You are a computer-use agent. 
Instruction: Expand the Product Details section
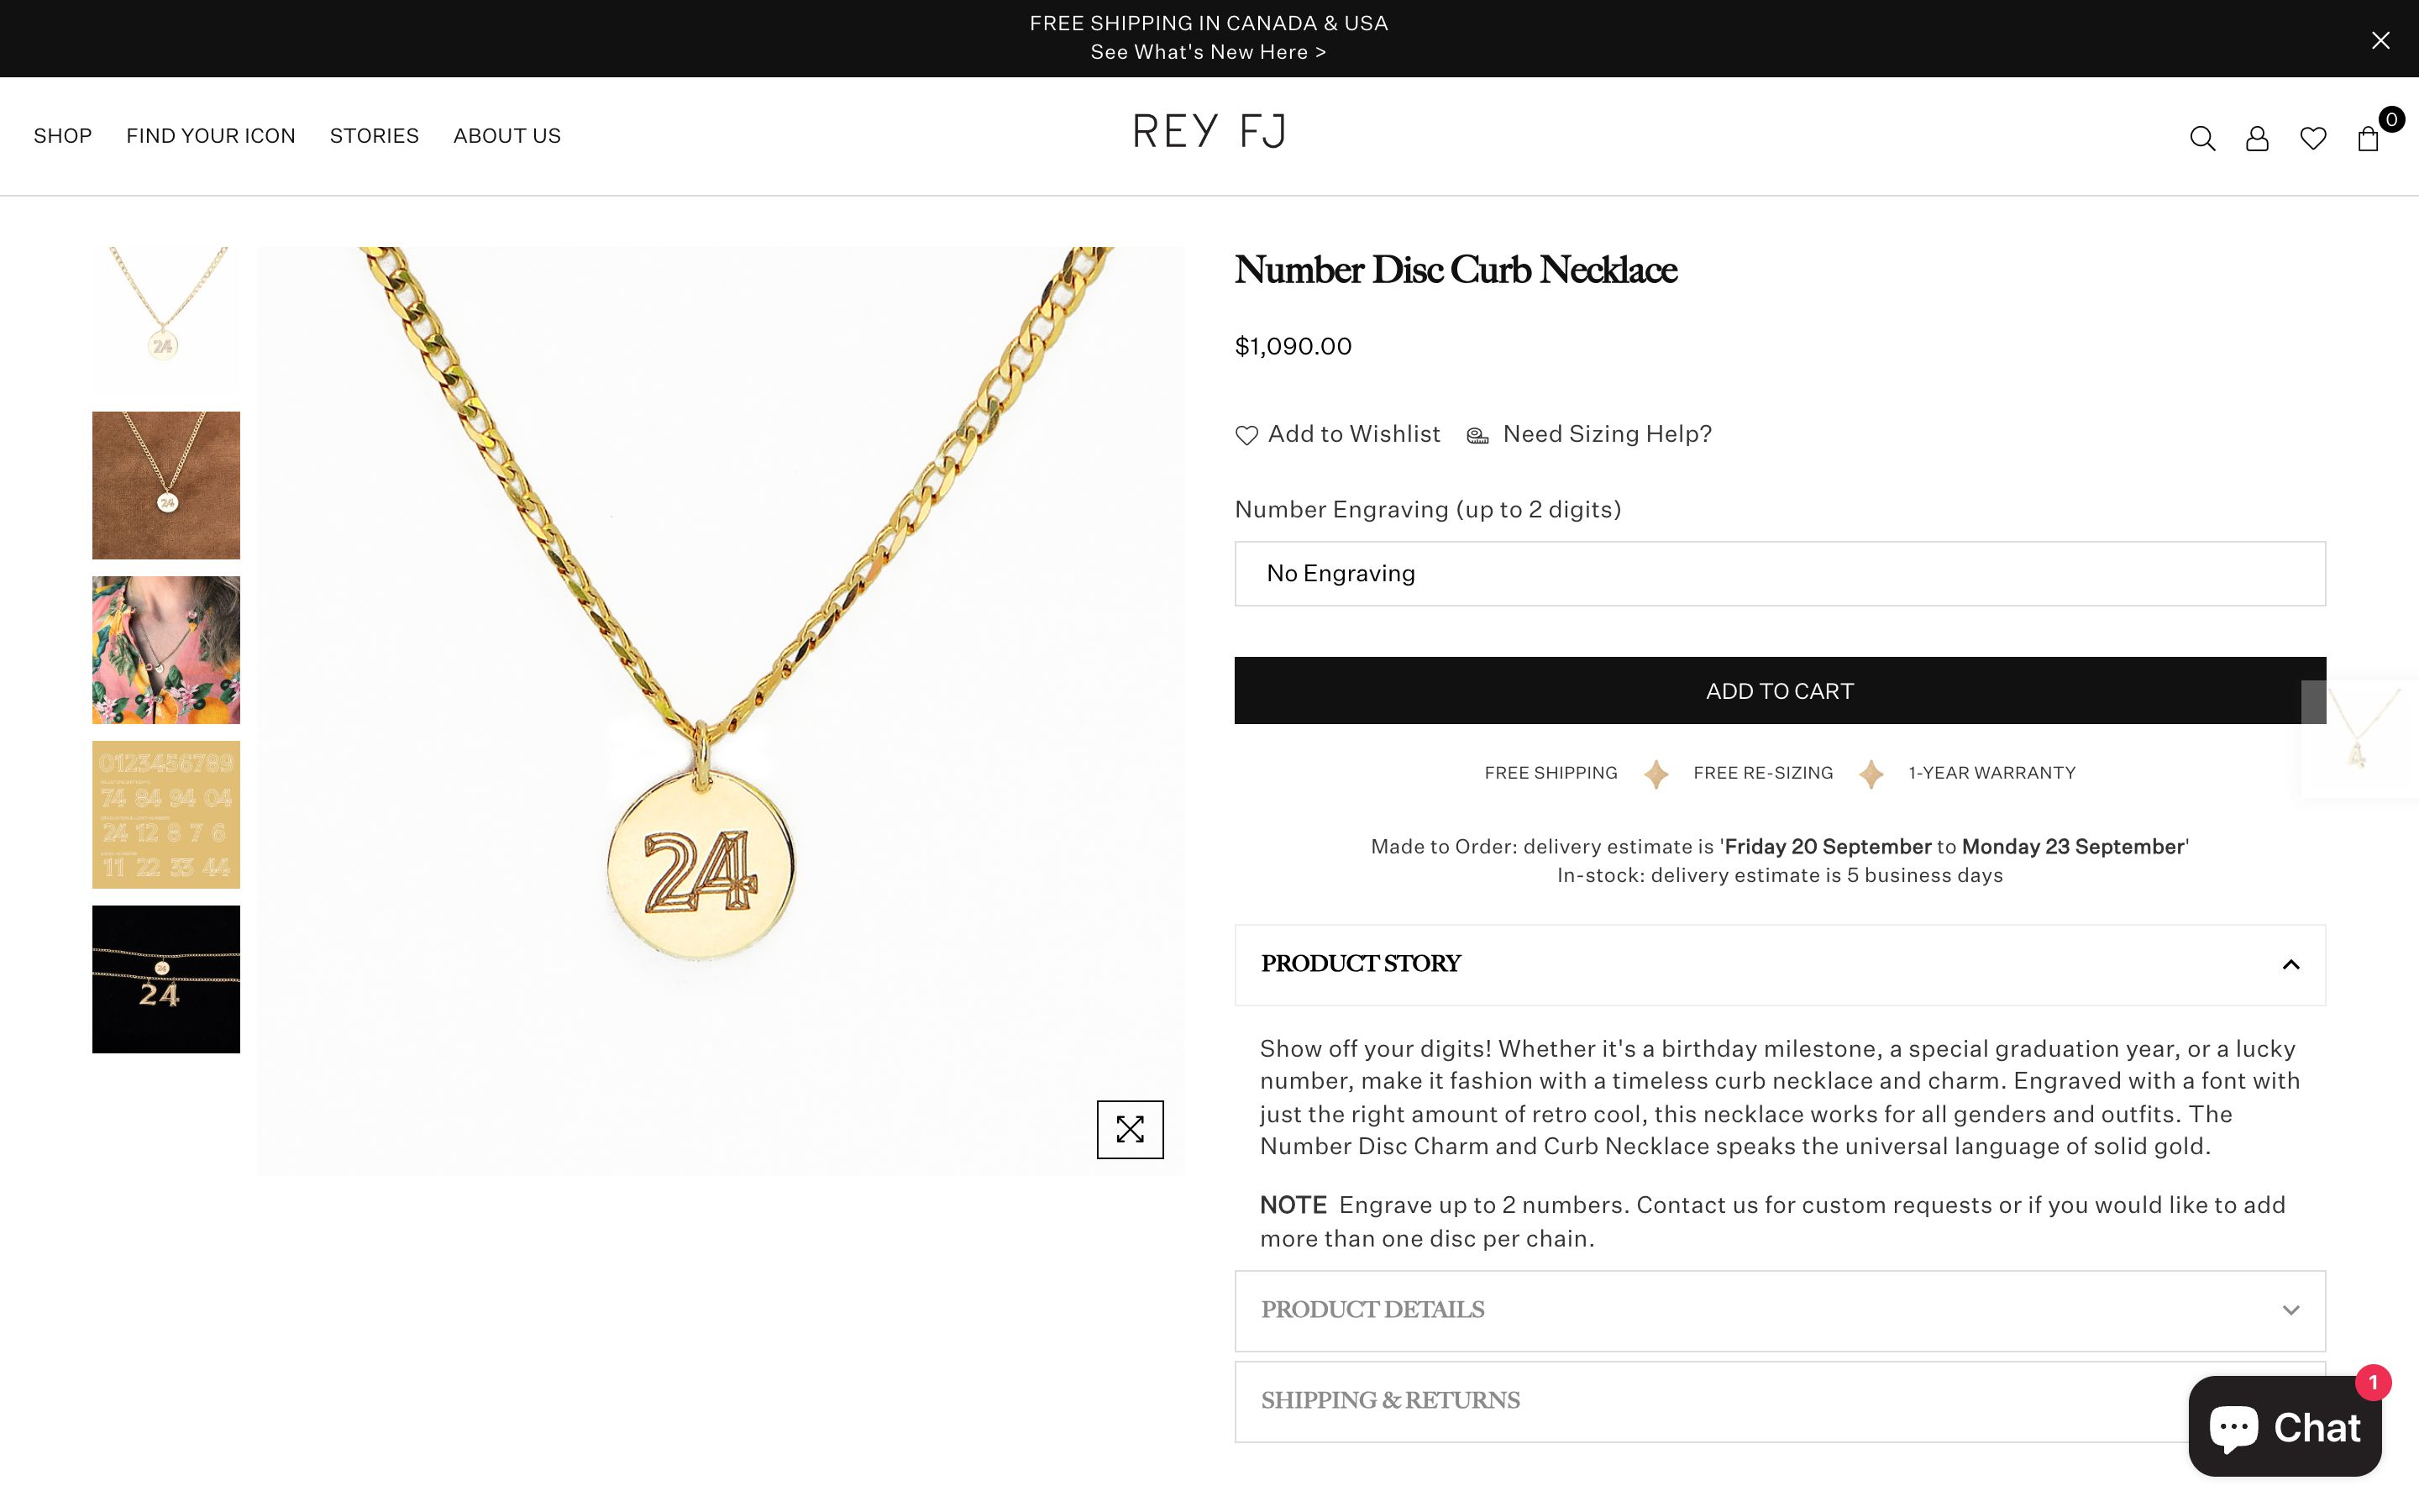click(1779, 1311)
